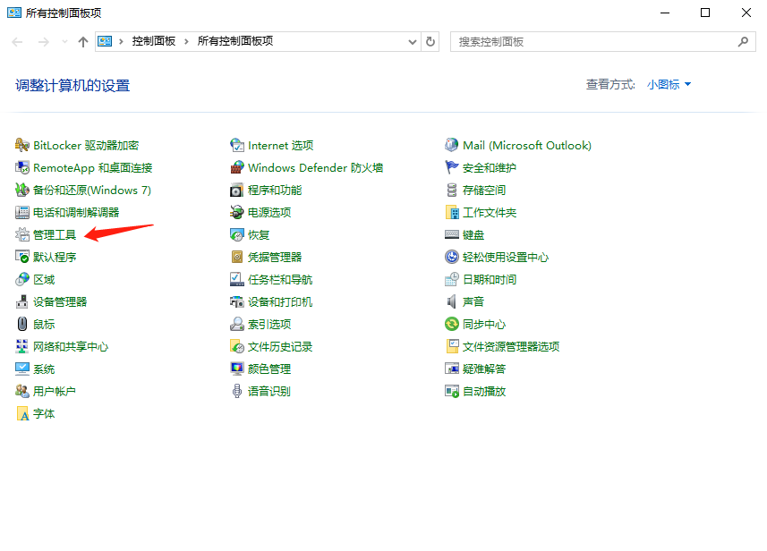Launch 设备管理器
Image resolution: width=767 pixels, height=551 pixels.
coord(59,301)
